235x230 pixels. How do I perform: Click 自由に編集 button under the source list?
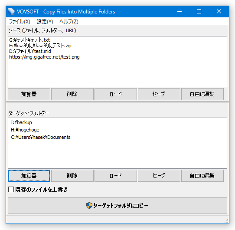(202, 94)
